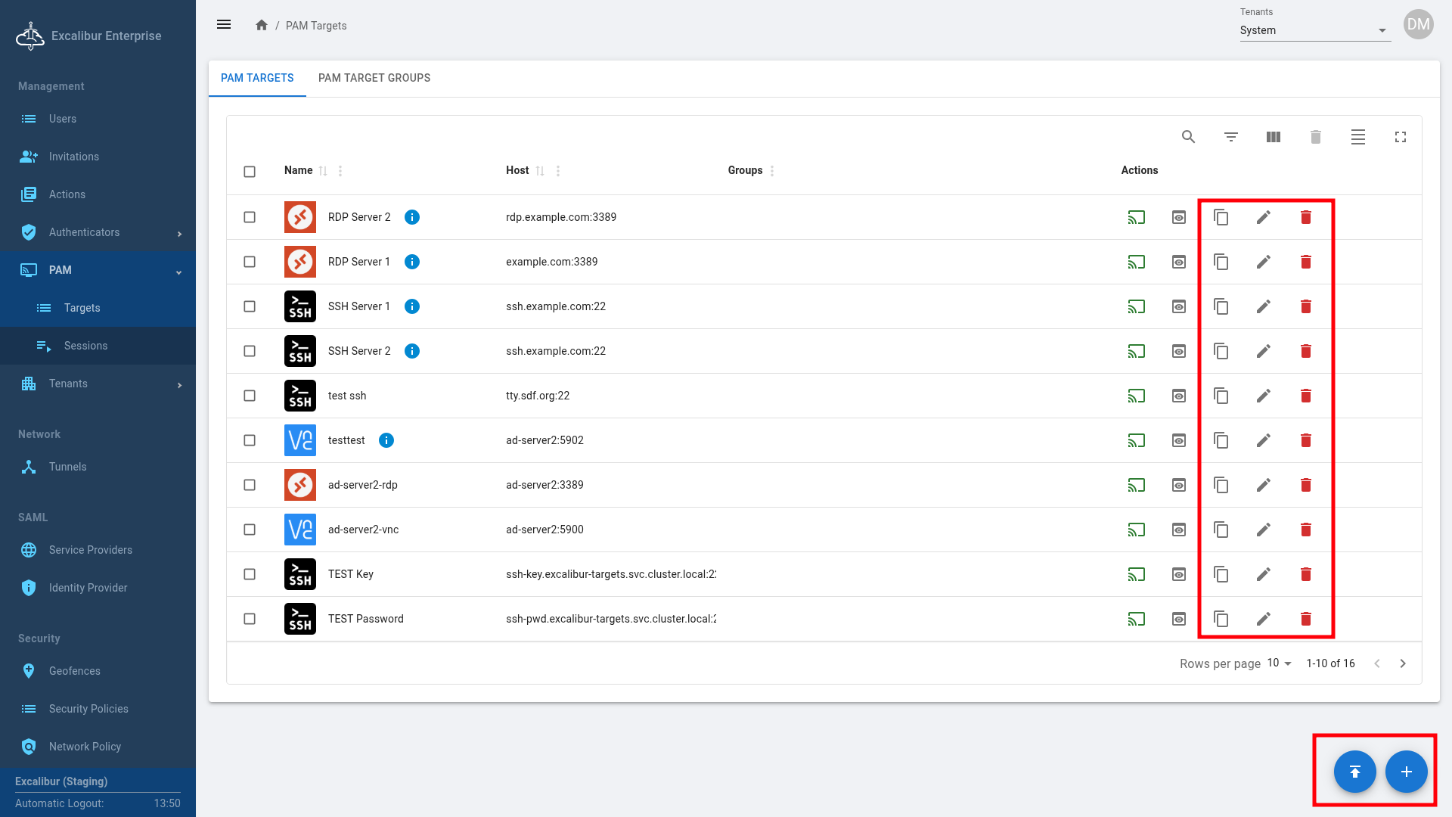Check the SSH Server 2 row checkbox
Screen dimensions: 1452x817
pos(250,351)
